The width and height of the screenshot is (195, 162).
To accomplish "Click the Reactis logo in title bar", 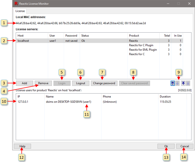I will 16,4.
